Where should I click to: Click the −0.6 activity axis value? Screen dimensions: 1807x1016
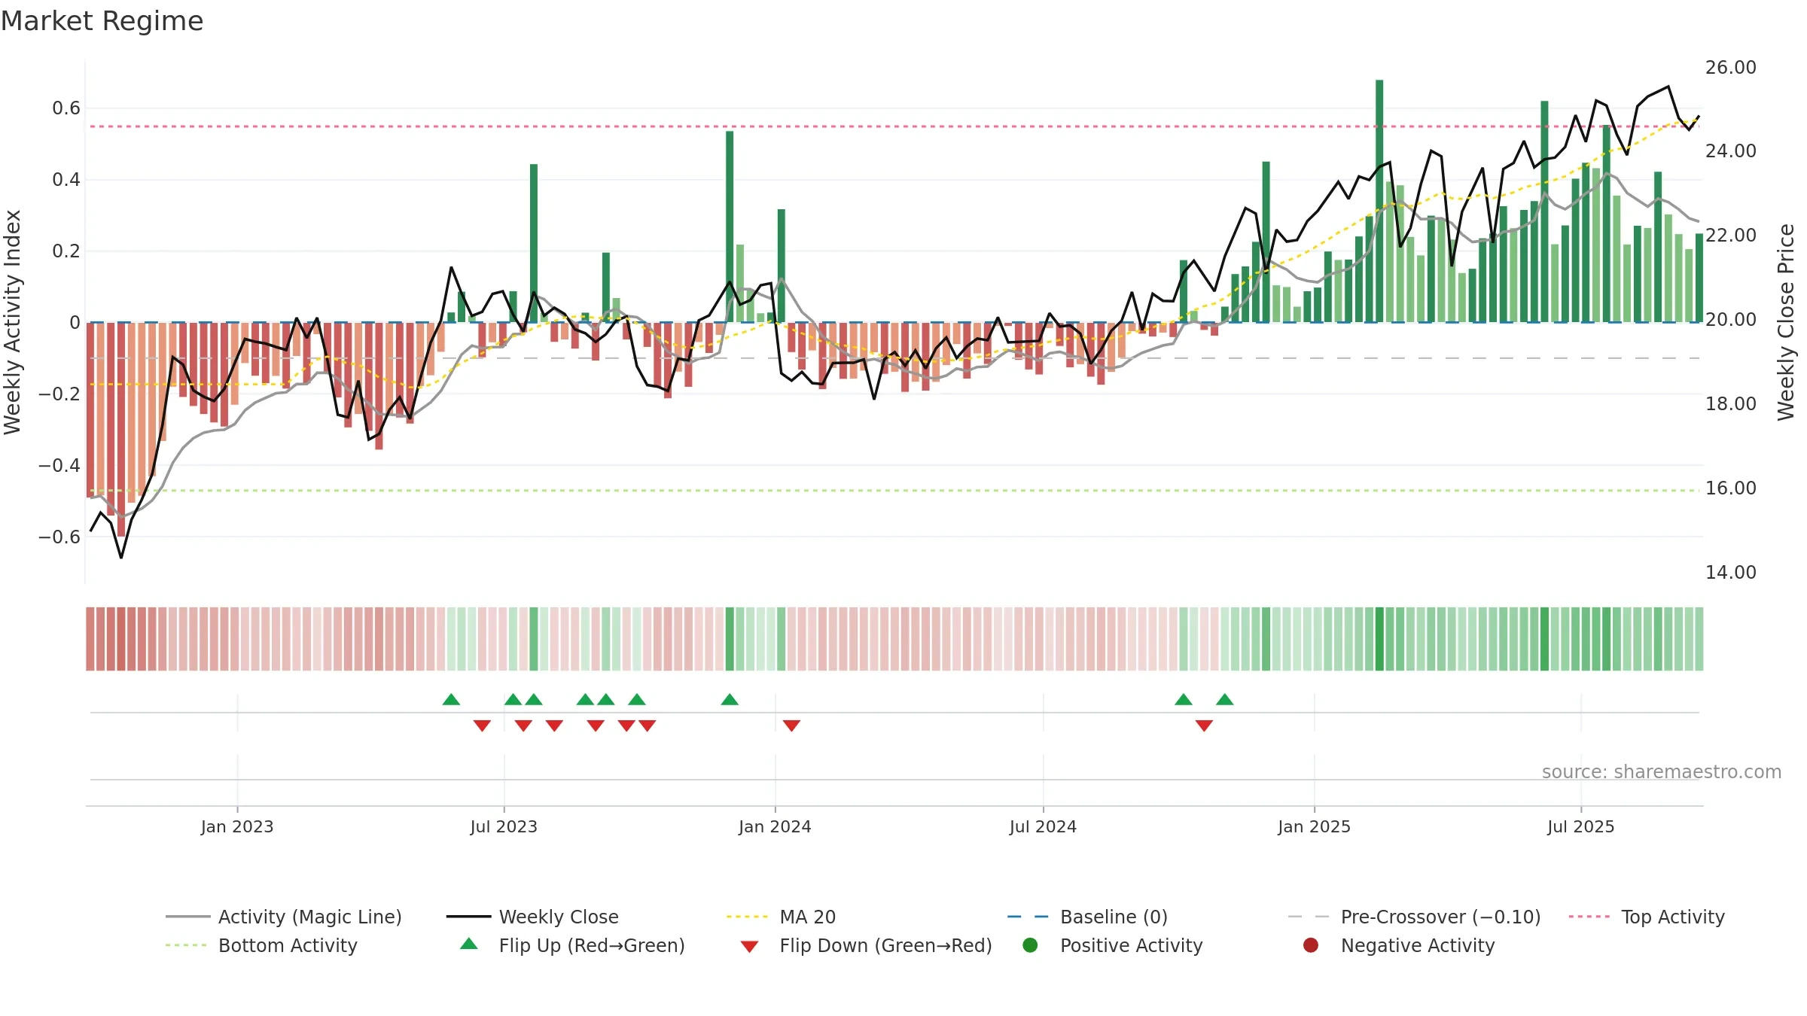(59, 537)
